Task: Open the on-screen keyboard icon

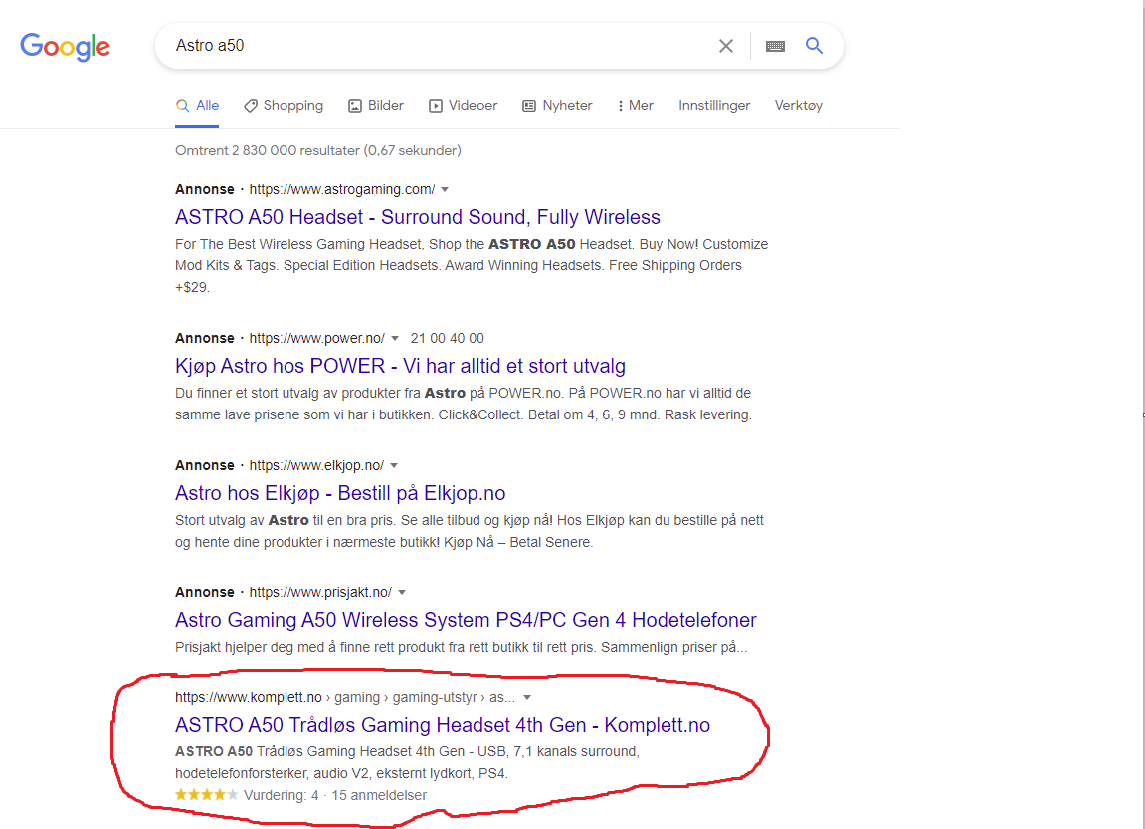Action: coord(775,46)
